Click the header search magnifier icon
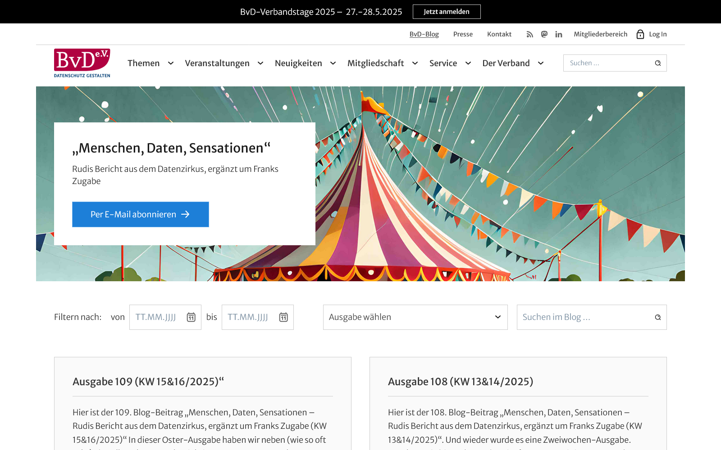 pyautogui.click(x=658, y=63)
